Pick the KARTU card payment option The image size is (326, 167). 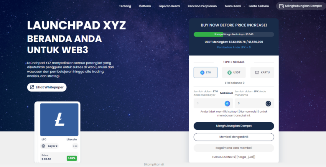tap(262, 72)
